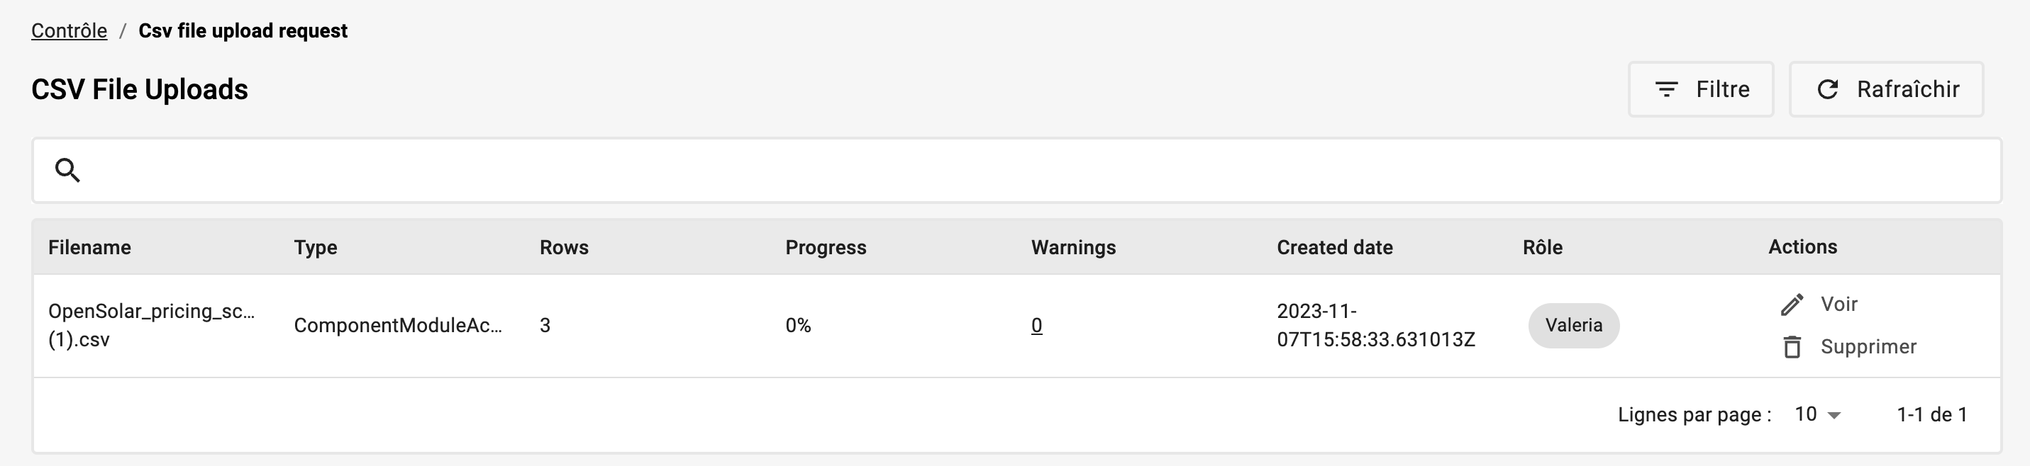Open the Filtre button
Screen dimensions: 2030x466
[x=1701, y=90]
